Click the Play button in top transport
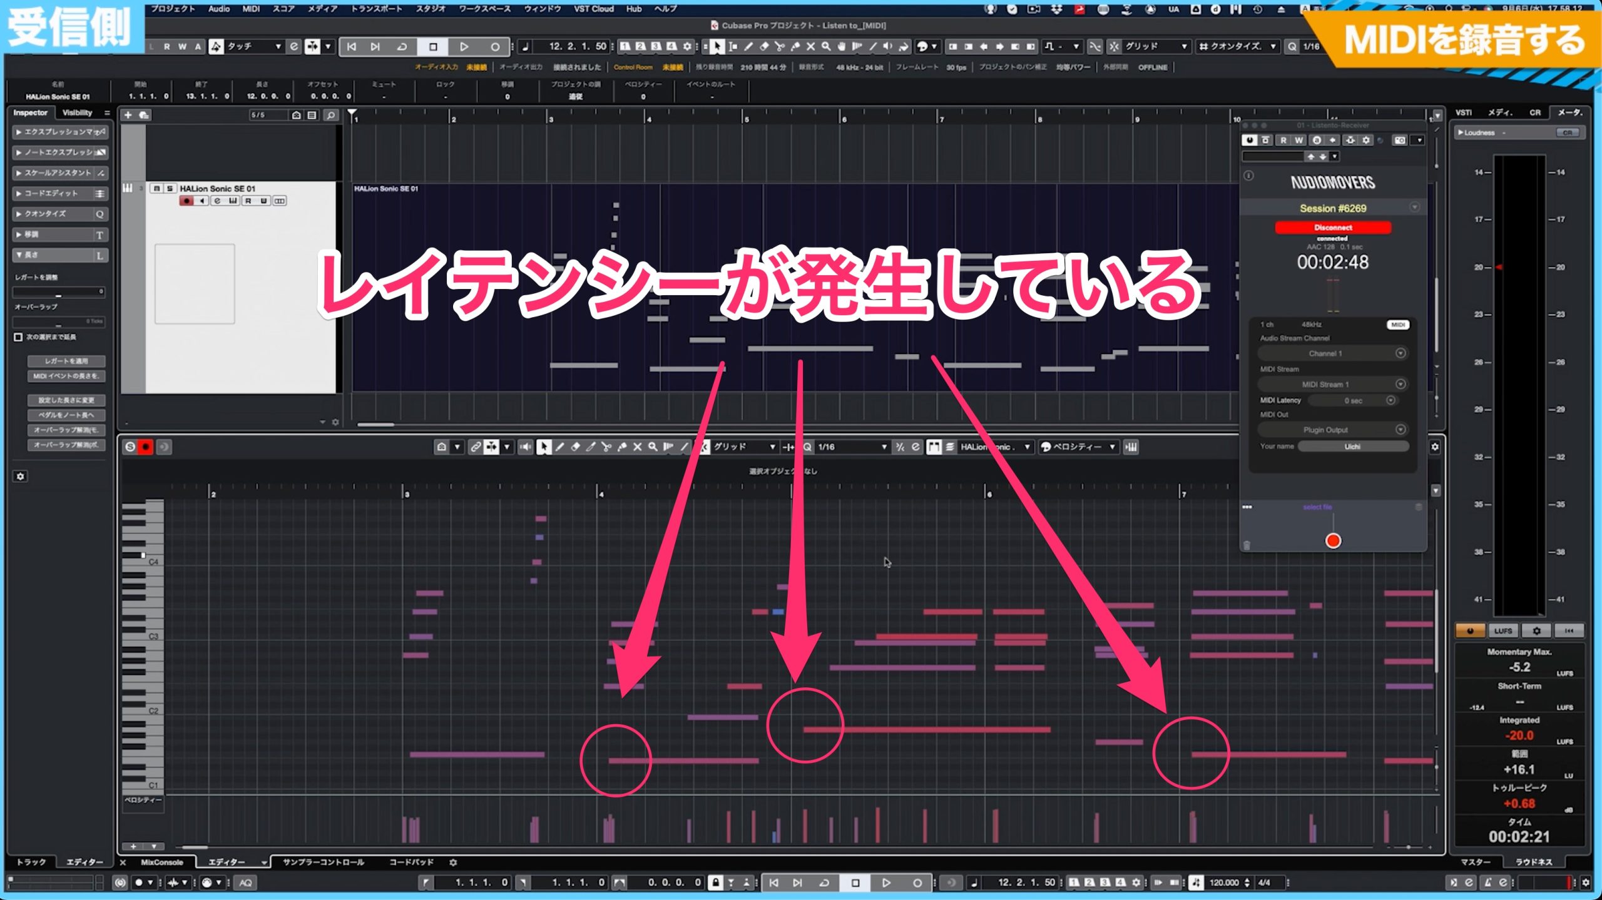Viewport: 1602px width, 900px height. (x=464, y=46)
